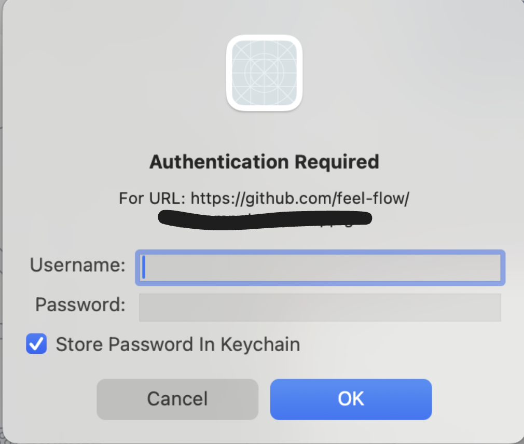Uncheck the blue checkmark box
Screen dimensions: 524x444
point(36,343)
